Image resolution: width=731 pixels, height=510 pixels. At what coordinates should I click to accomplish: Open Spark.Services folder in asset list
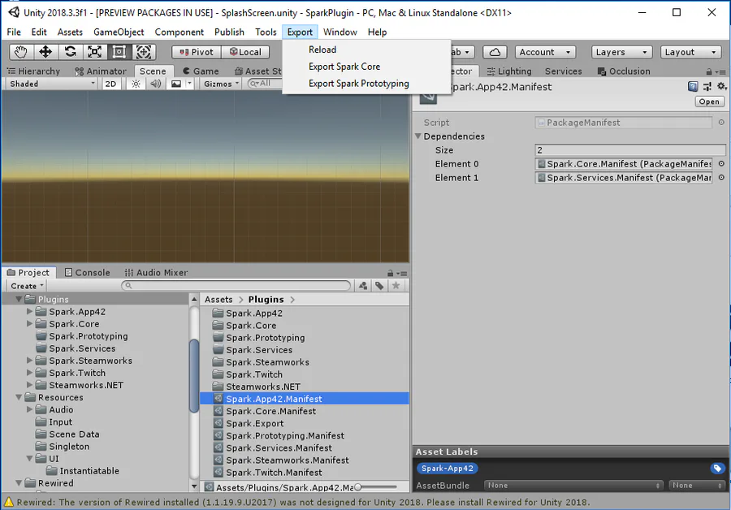(259, 350)
